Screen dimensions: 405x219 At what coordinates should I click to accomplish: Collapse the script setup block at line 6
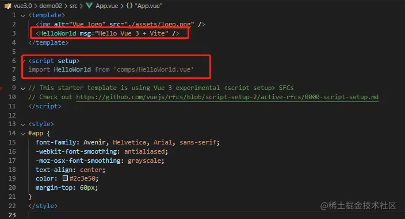[x=23, y=61]
